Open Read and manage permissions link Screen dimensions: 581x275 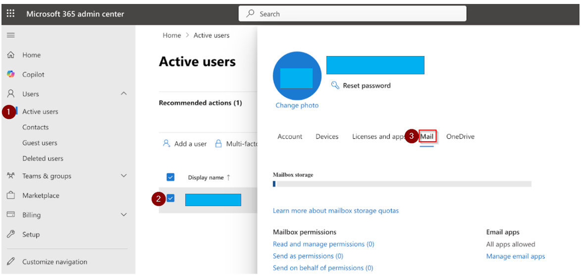(323, 244)
